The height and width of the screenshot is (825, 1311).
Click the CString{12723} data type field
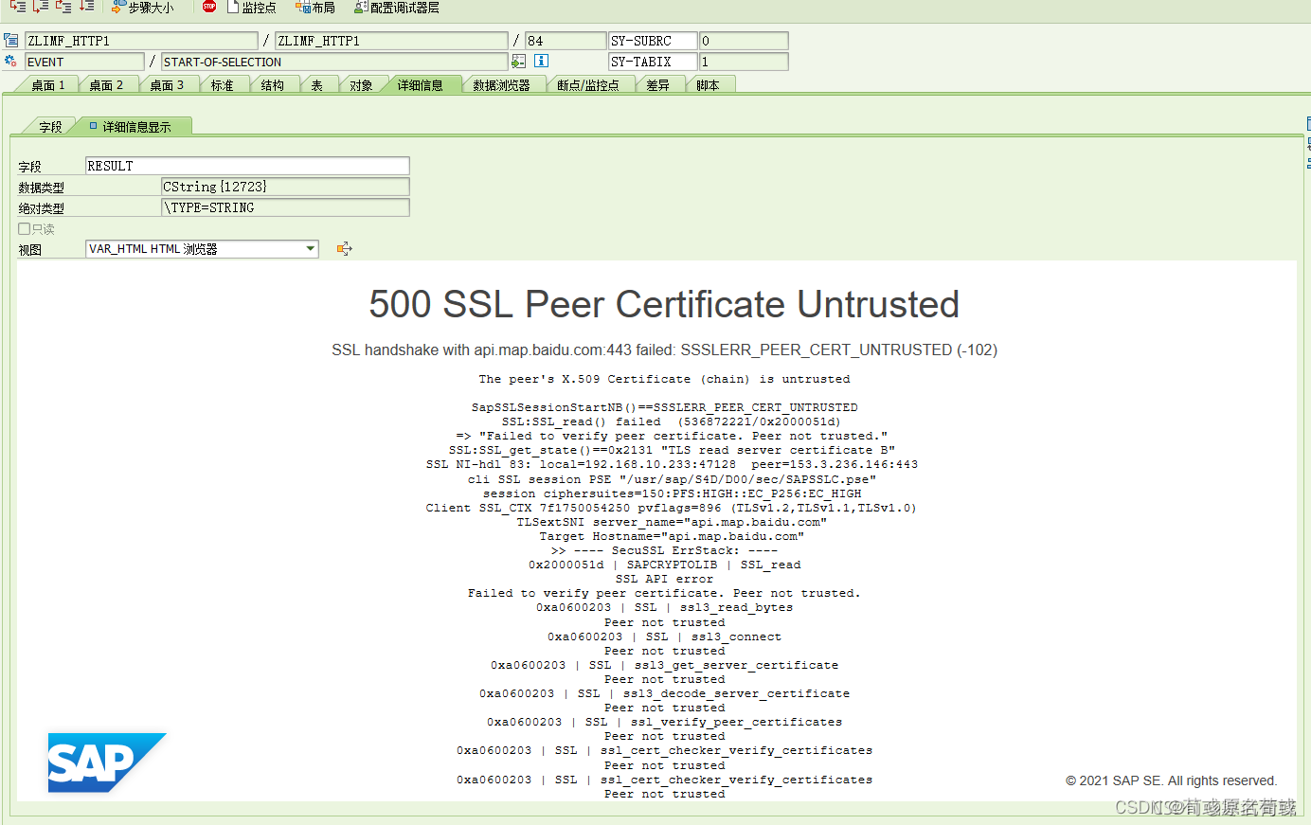click(285, 187)
